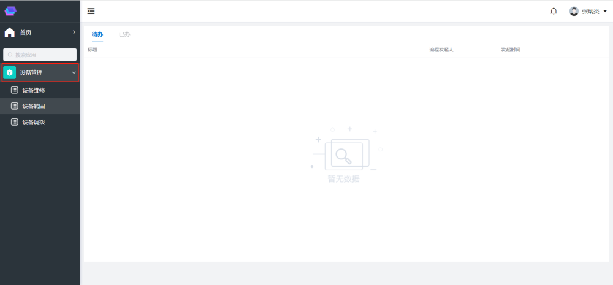Click the app logo in the sidebar
613x285 pixels.
[x=10, y=11]
